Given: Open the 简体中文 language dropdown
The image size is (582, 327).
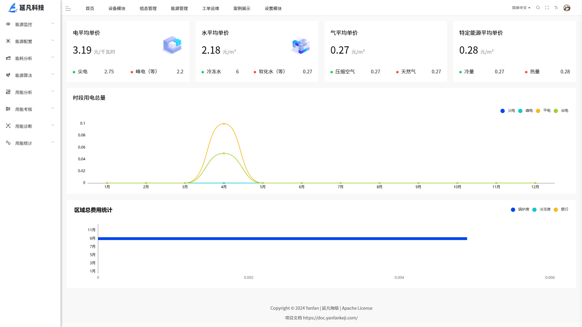Looking at the screenshot, I should 521,8.
